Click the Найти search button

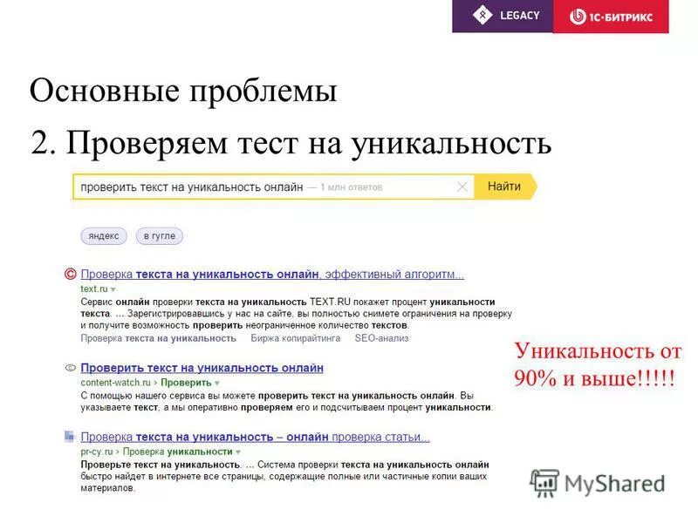(505, 187)
